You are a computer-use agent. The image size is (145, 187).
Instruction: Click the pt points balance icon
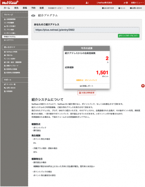coord(127,3)
